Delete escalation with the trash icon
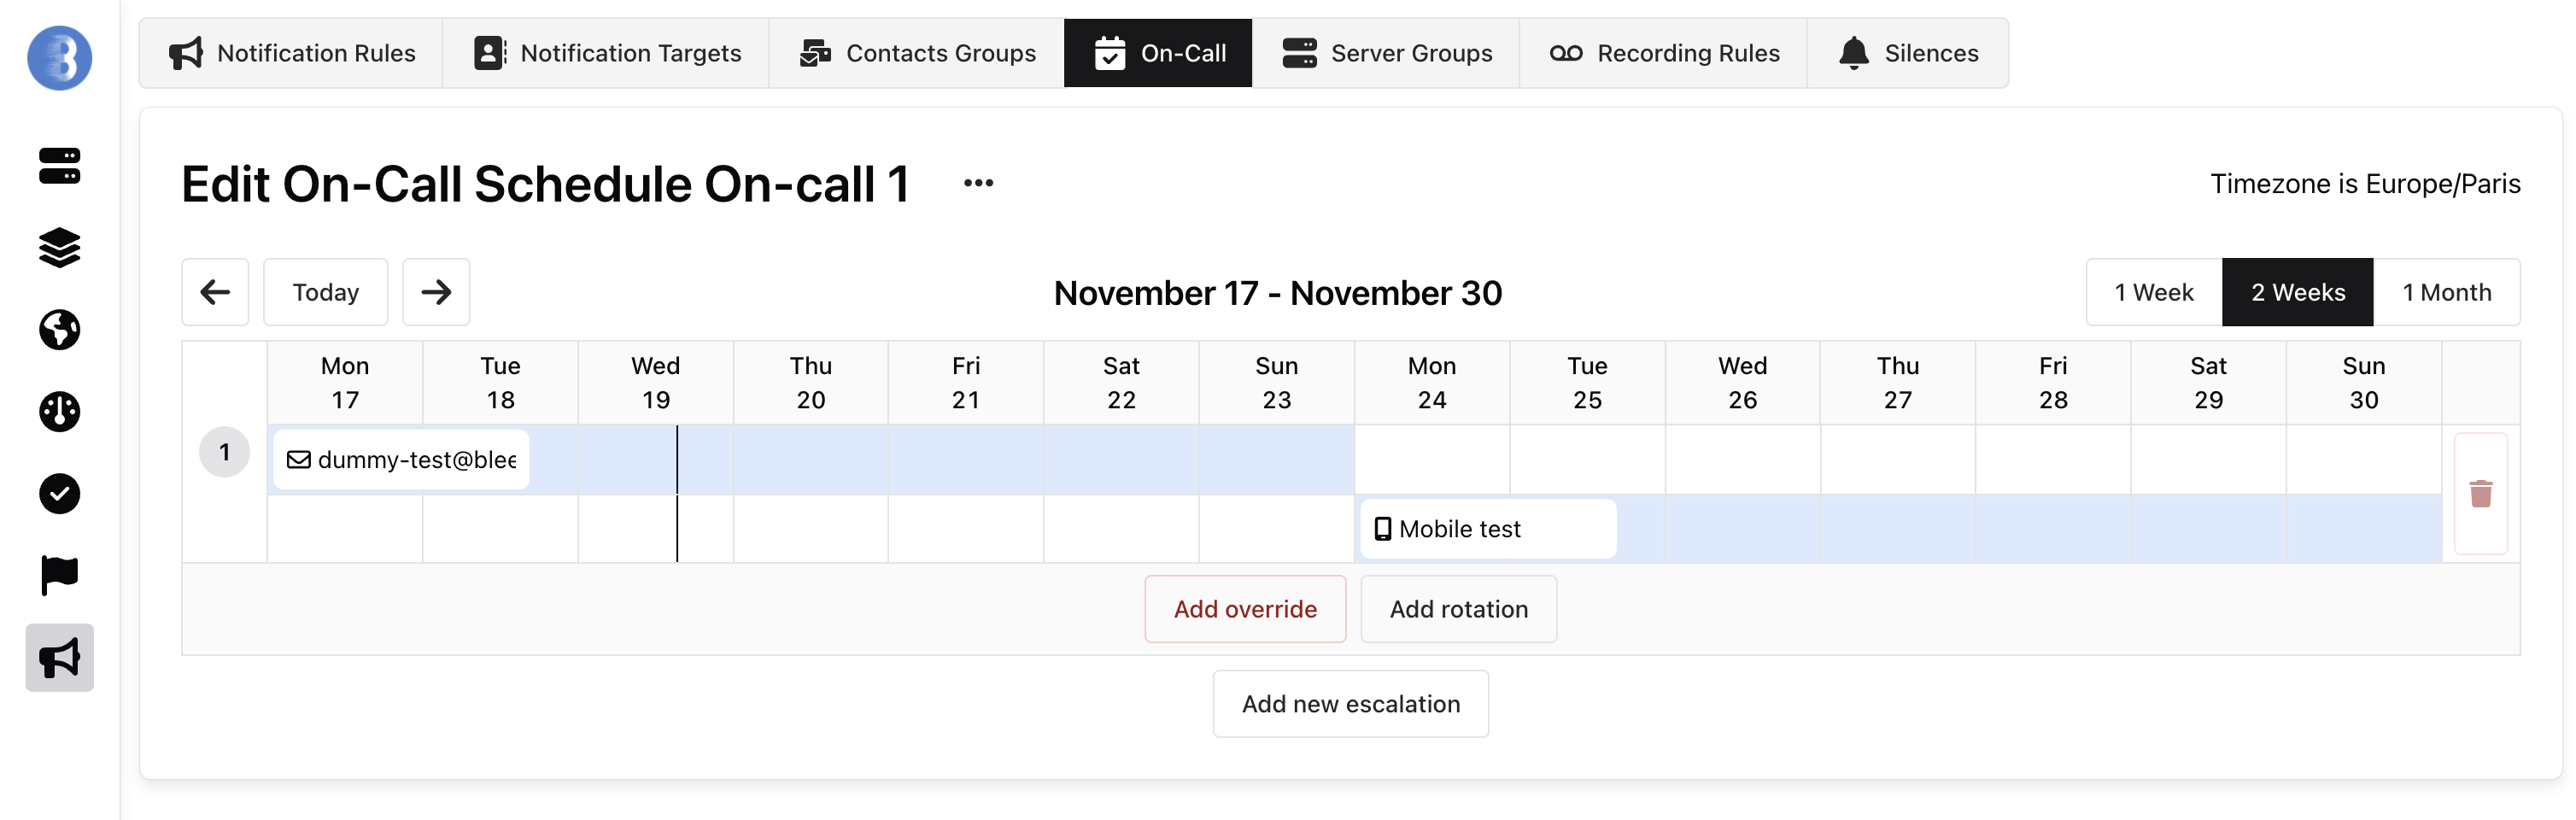The height and width of the screenshot is (820, 2576). click(x=2480, y=494)
